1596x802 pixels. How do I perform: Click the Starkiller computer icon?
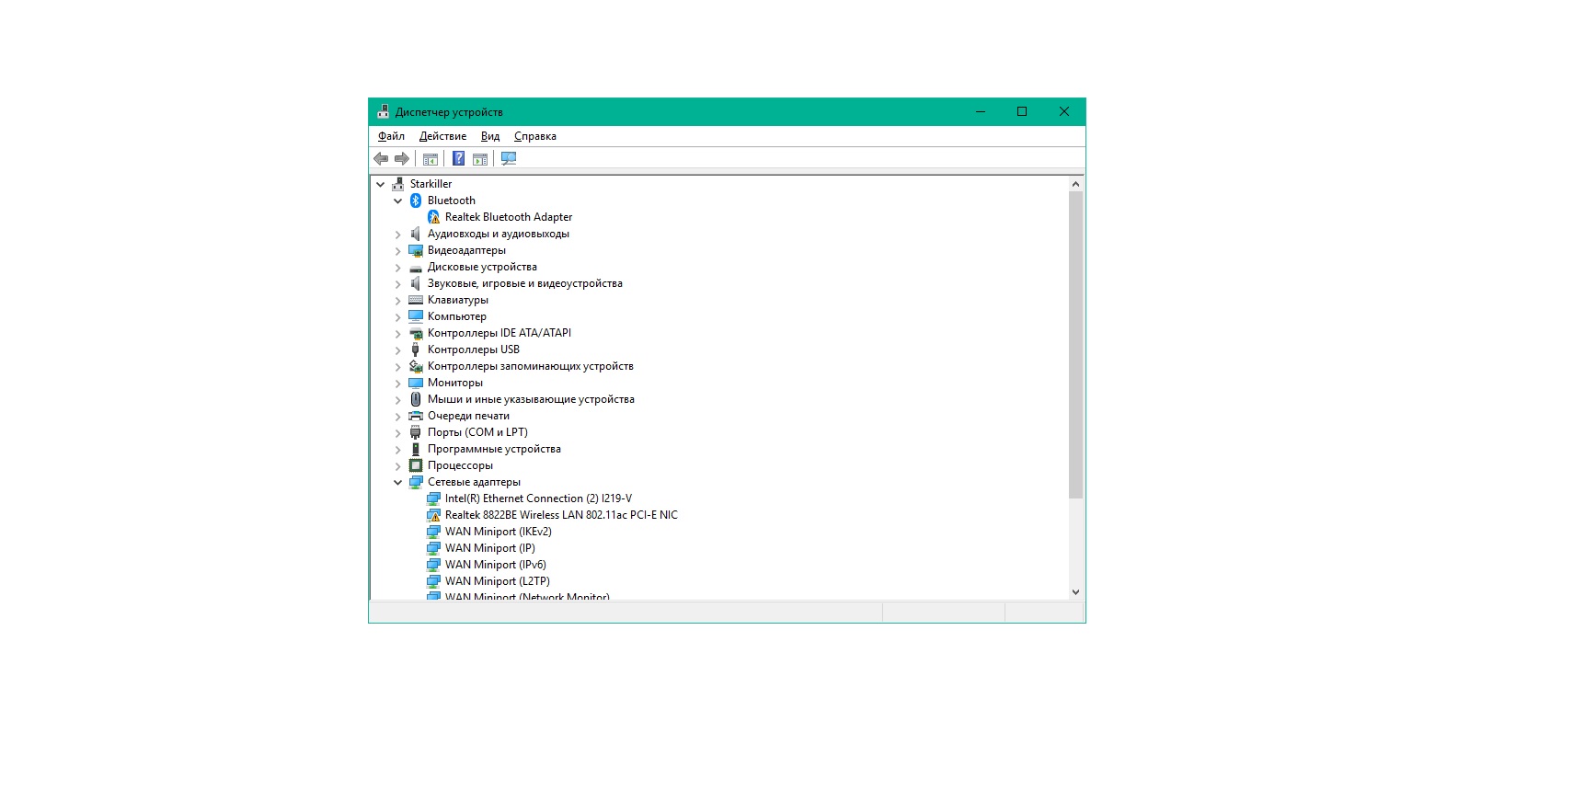(x=398, y=184)
